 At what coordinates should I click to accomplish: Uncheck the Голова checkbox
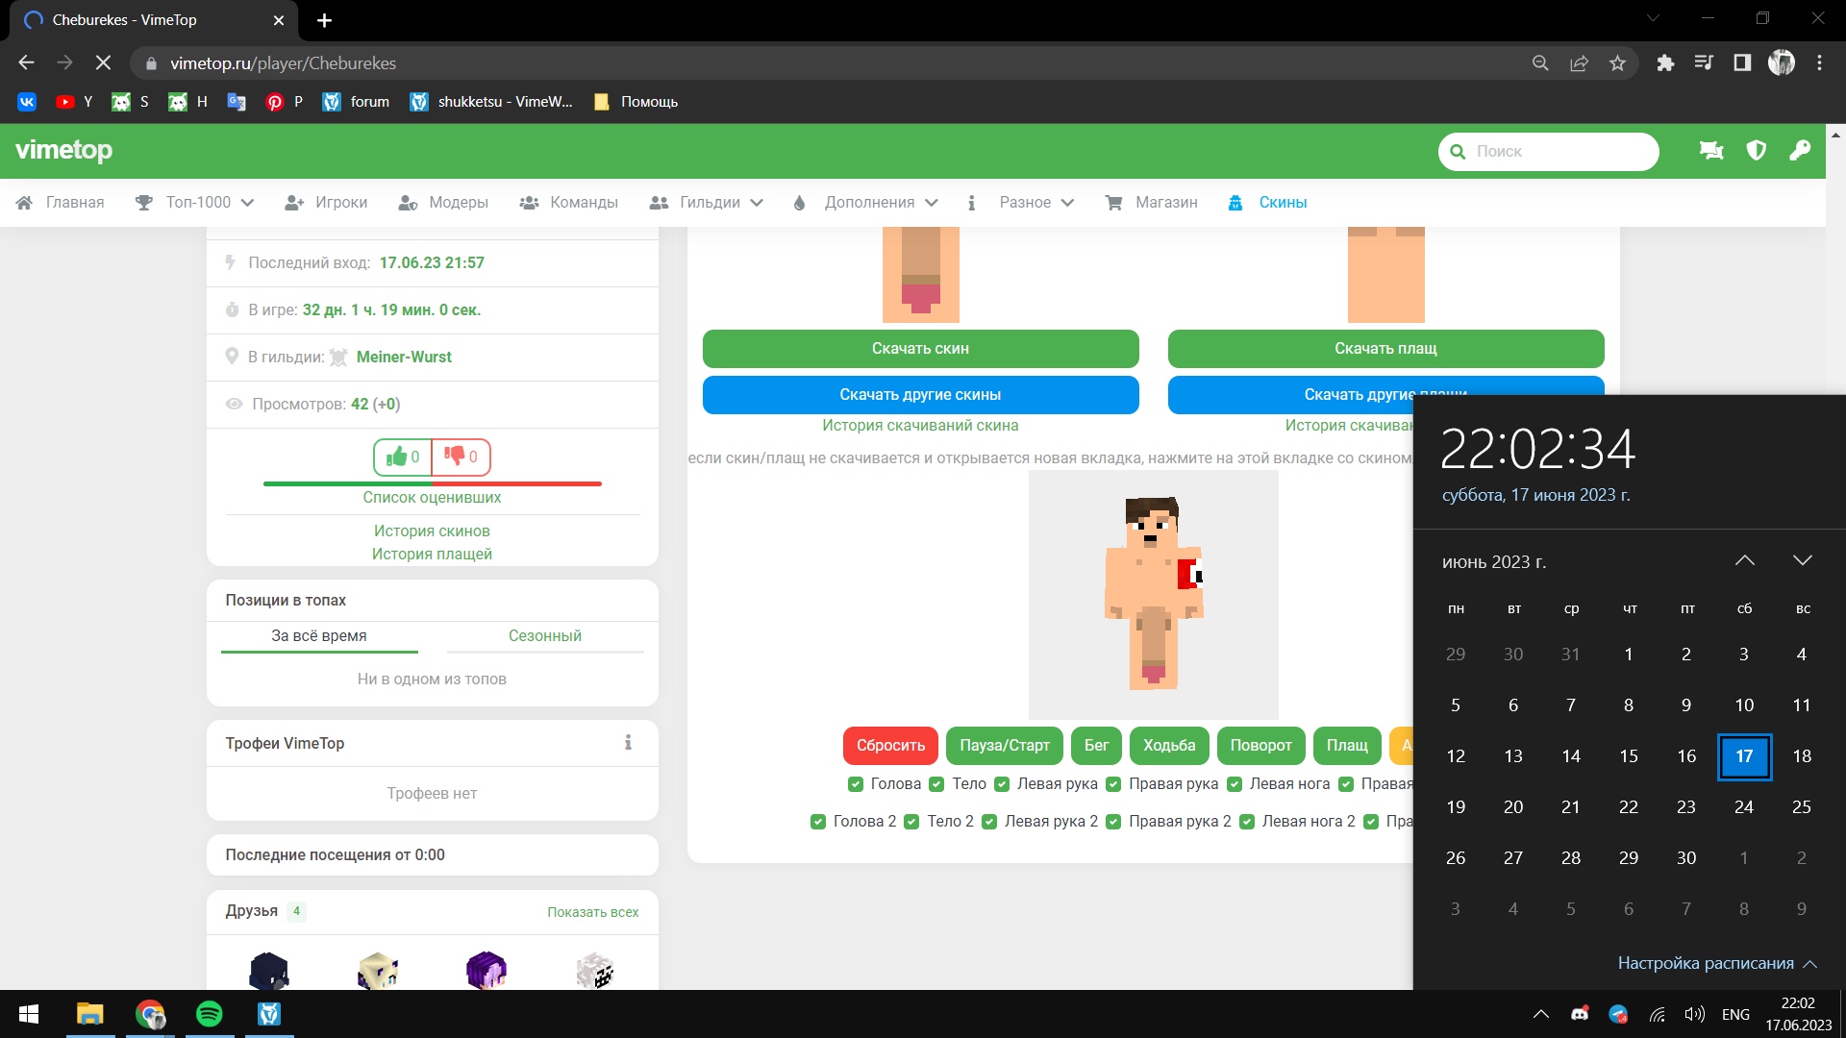coord(856,784)
